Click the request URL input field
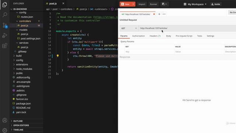The width and height of the screenshot is (236, 133). (x=187, y=28)
